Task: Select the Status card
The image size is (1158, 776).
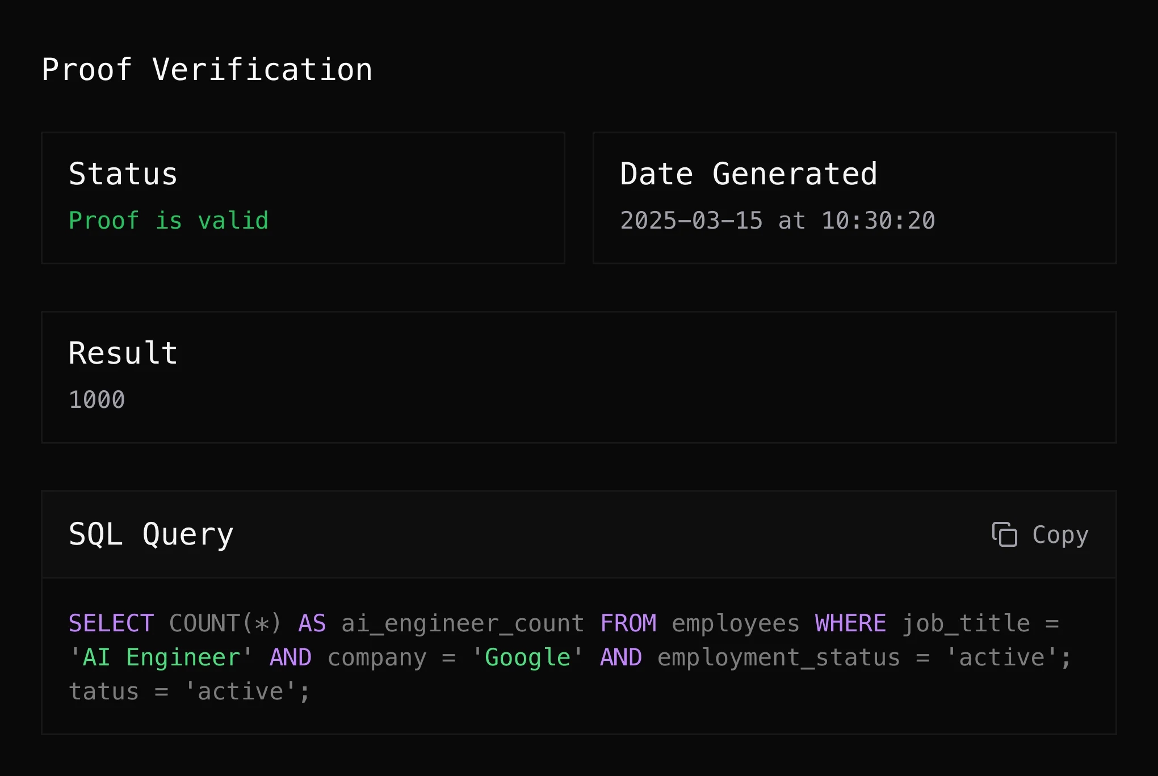Action: point(303,197)
